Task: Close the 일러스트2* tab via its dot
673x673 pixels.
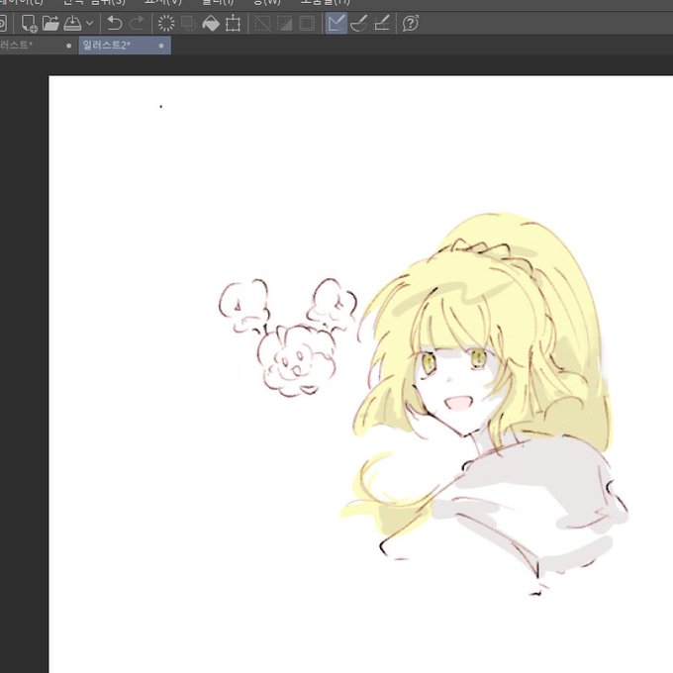Action: tap(161, 46)
